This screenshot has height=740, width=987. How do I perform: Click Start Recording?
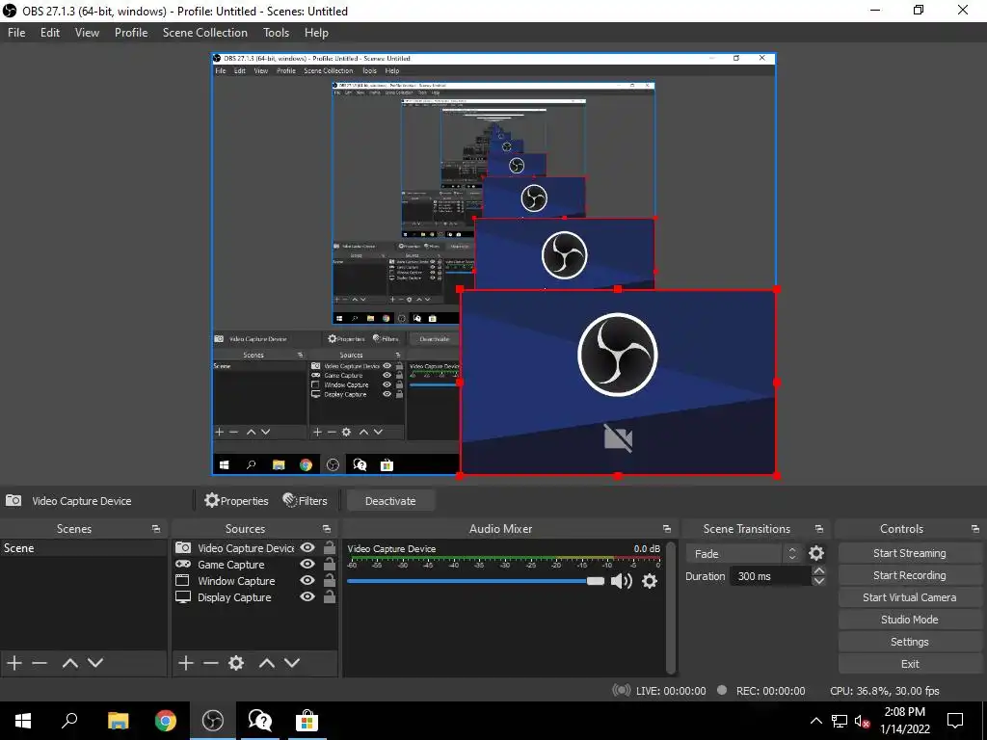(x=909, y=575)
